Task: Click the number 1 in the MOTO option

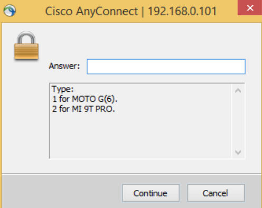Action: tap(54, 99)
